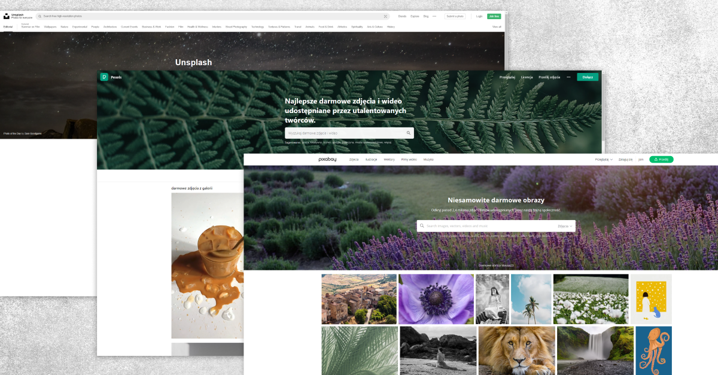Click the search magnifier icon in Pixabay search field

(x=422, y=226)
